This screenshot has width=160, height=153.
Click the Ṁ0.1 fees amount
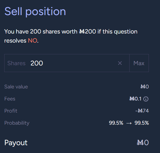(135, 99)
